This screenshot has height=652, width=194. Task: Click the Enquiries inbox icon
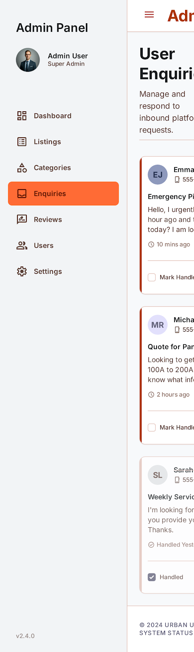[22, 194]
